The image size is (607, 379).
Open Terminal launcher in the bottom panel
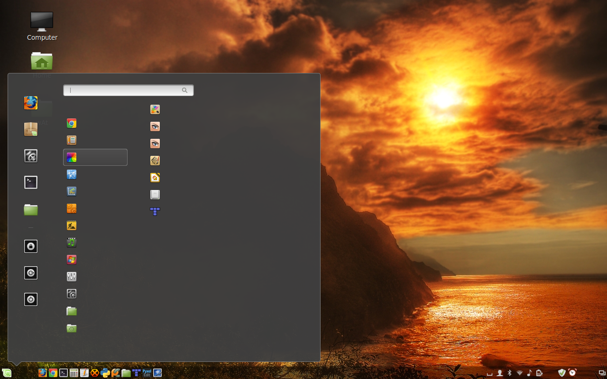coord(64,373)
